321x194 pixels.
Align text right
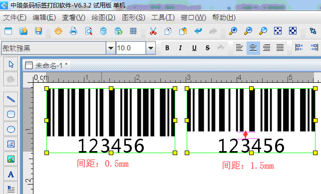tap(267, 48)
